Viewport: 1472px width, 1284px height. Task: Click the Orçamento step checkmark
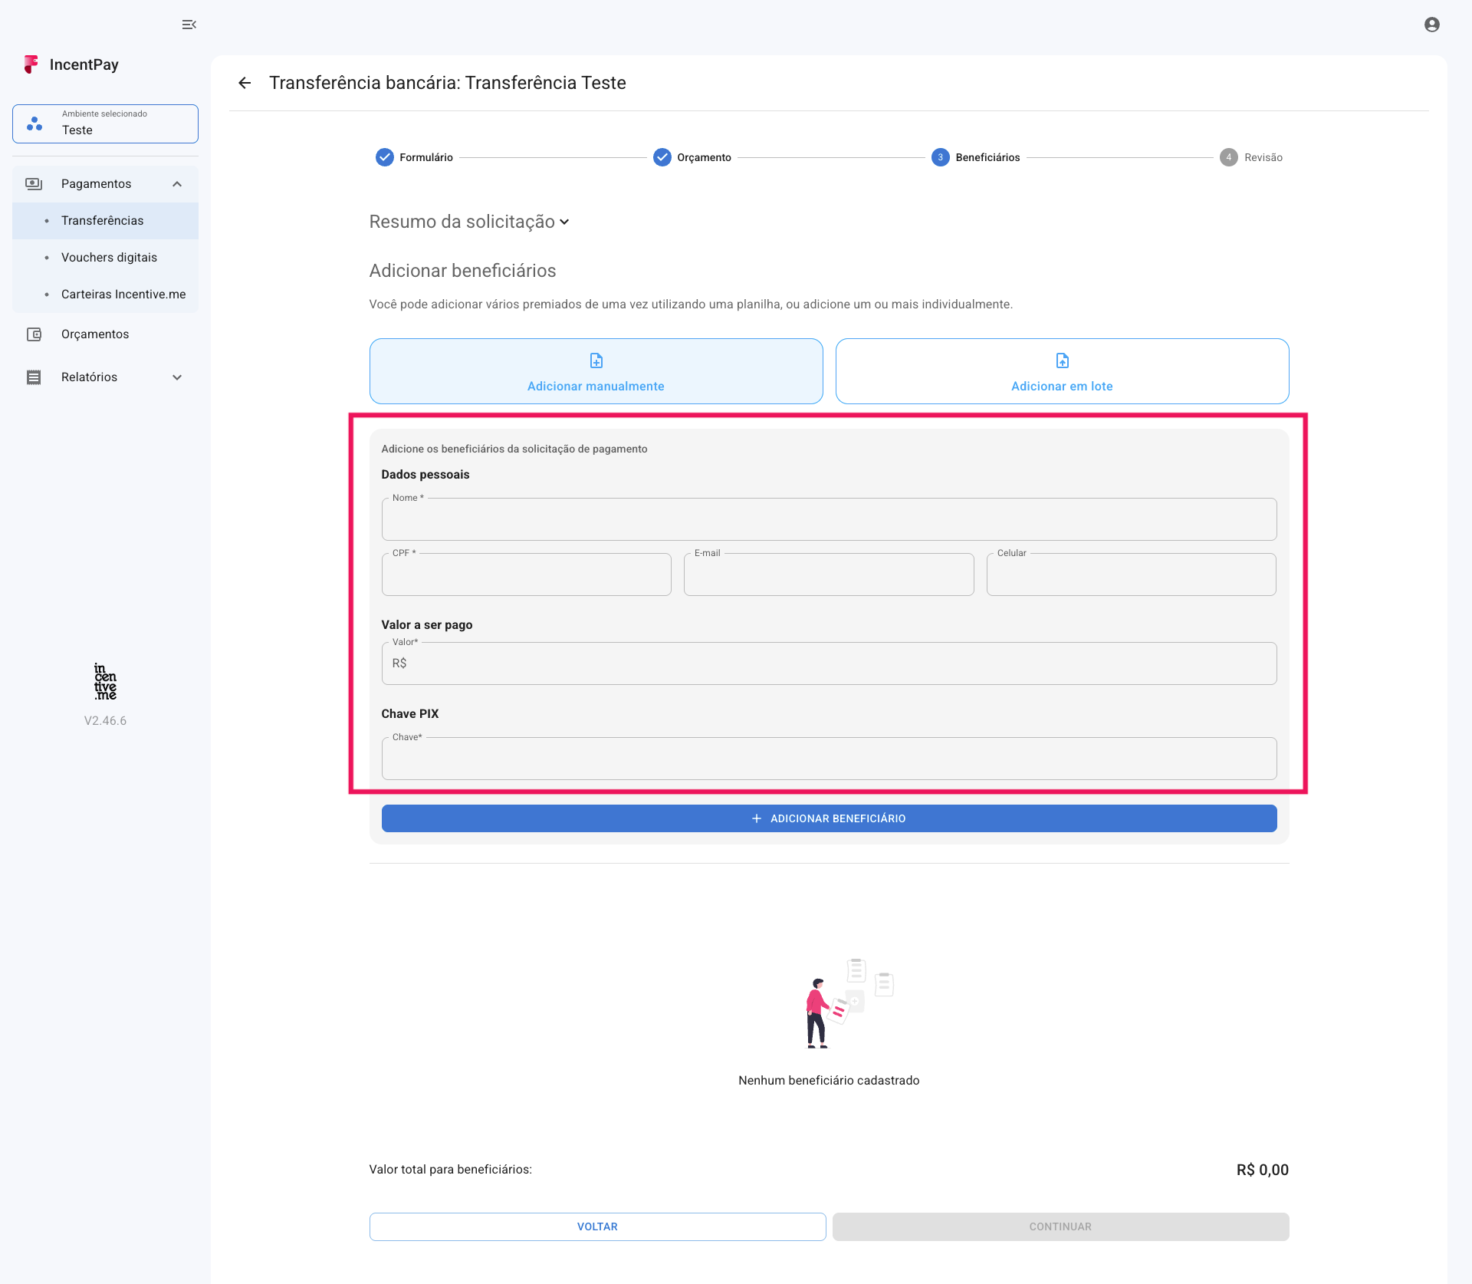click(662, 157)
